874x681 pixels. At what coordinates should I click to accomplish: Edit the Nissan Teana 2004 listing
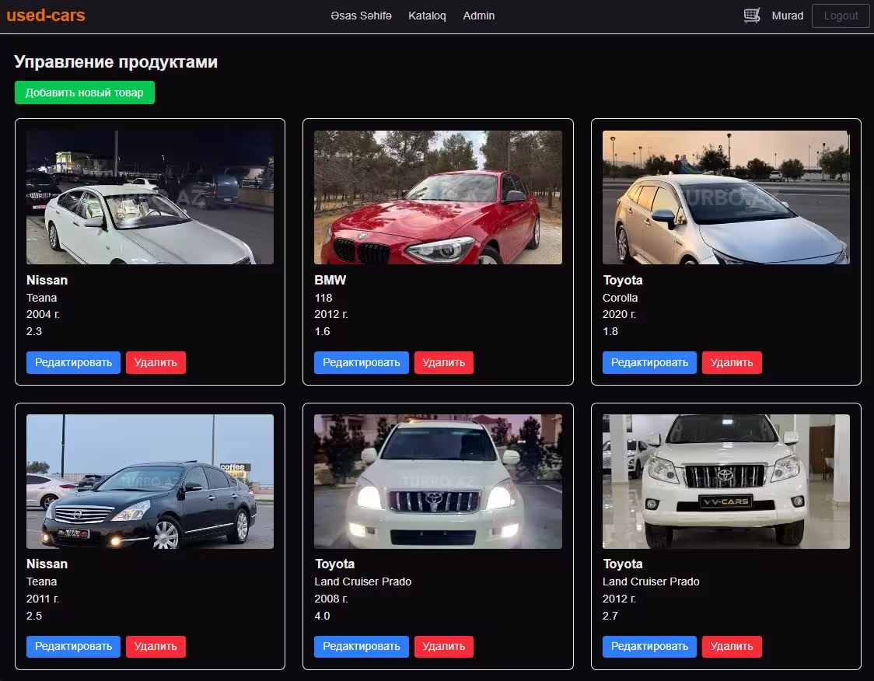pos(74,362)
